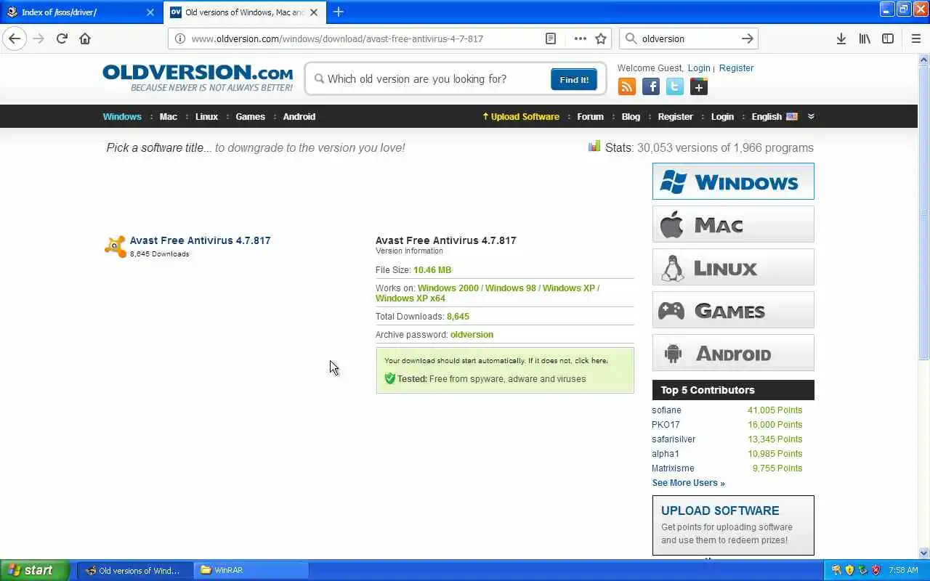Image resolution: width=930 pixels, height=581 pixels.
Task: Click Login in the dark nav bar
Action: point(722,116)
